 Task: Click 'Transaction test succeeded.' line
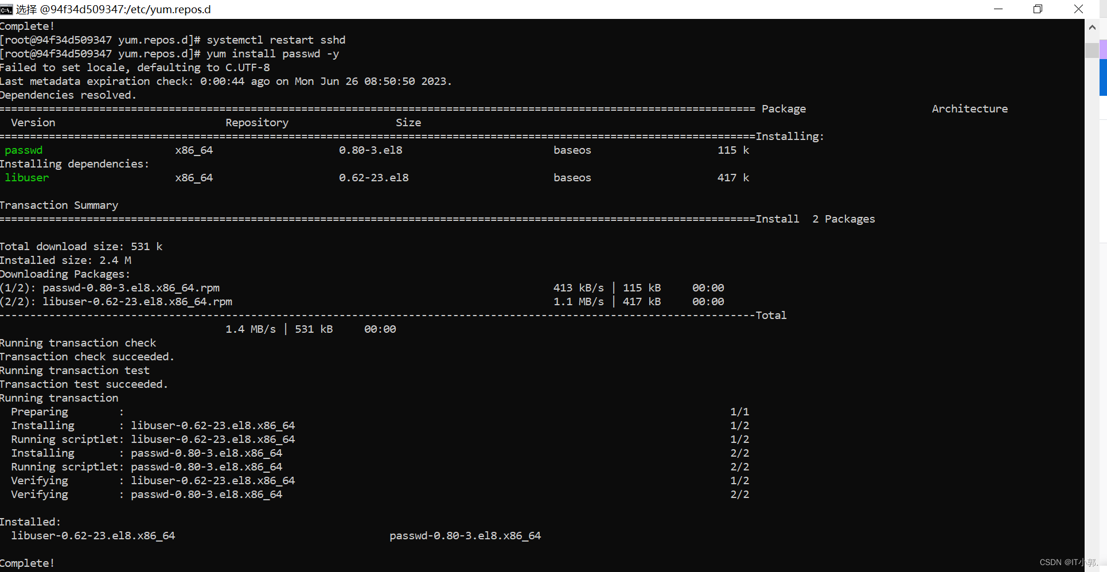[x=84, y=384]
